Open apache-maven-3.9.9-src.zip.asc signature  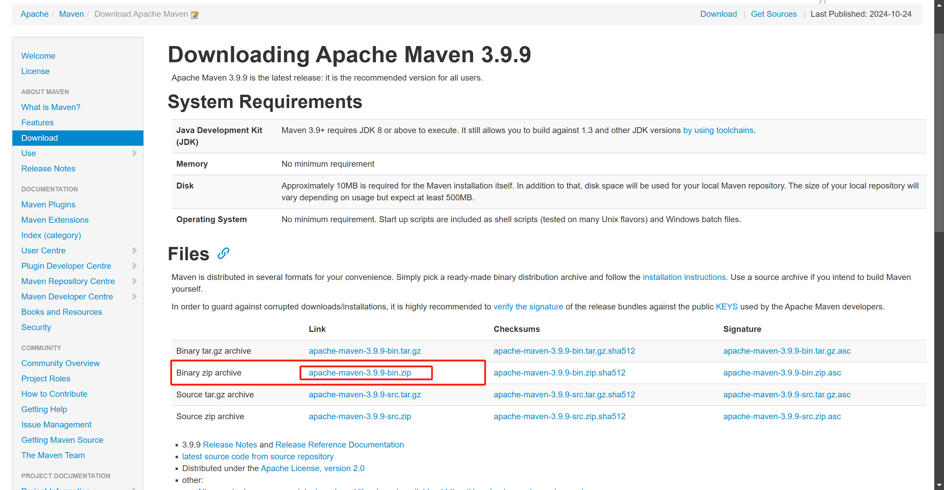(782, 416)
